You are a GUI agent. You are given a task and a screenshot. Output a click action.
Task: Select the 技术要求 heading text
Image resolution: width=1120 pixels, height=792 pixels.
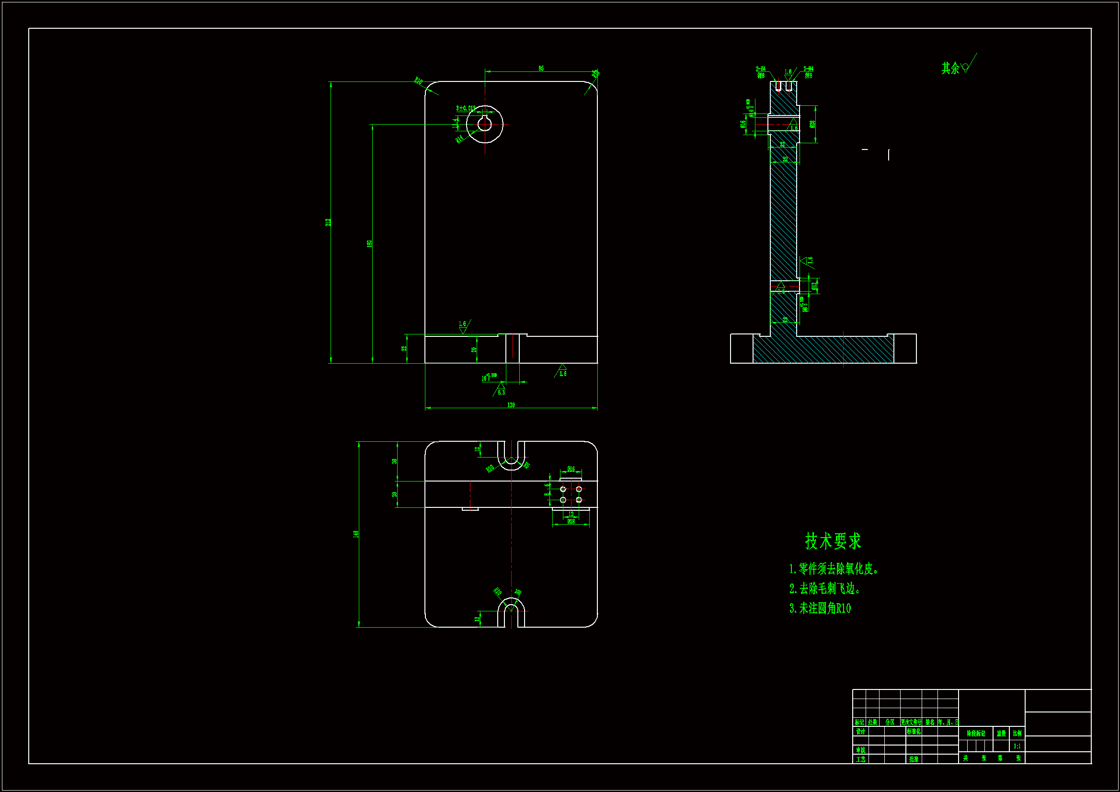[833, 540]
